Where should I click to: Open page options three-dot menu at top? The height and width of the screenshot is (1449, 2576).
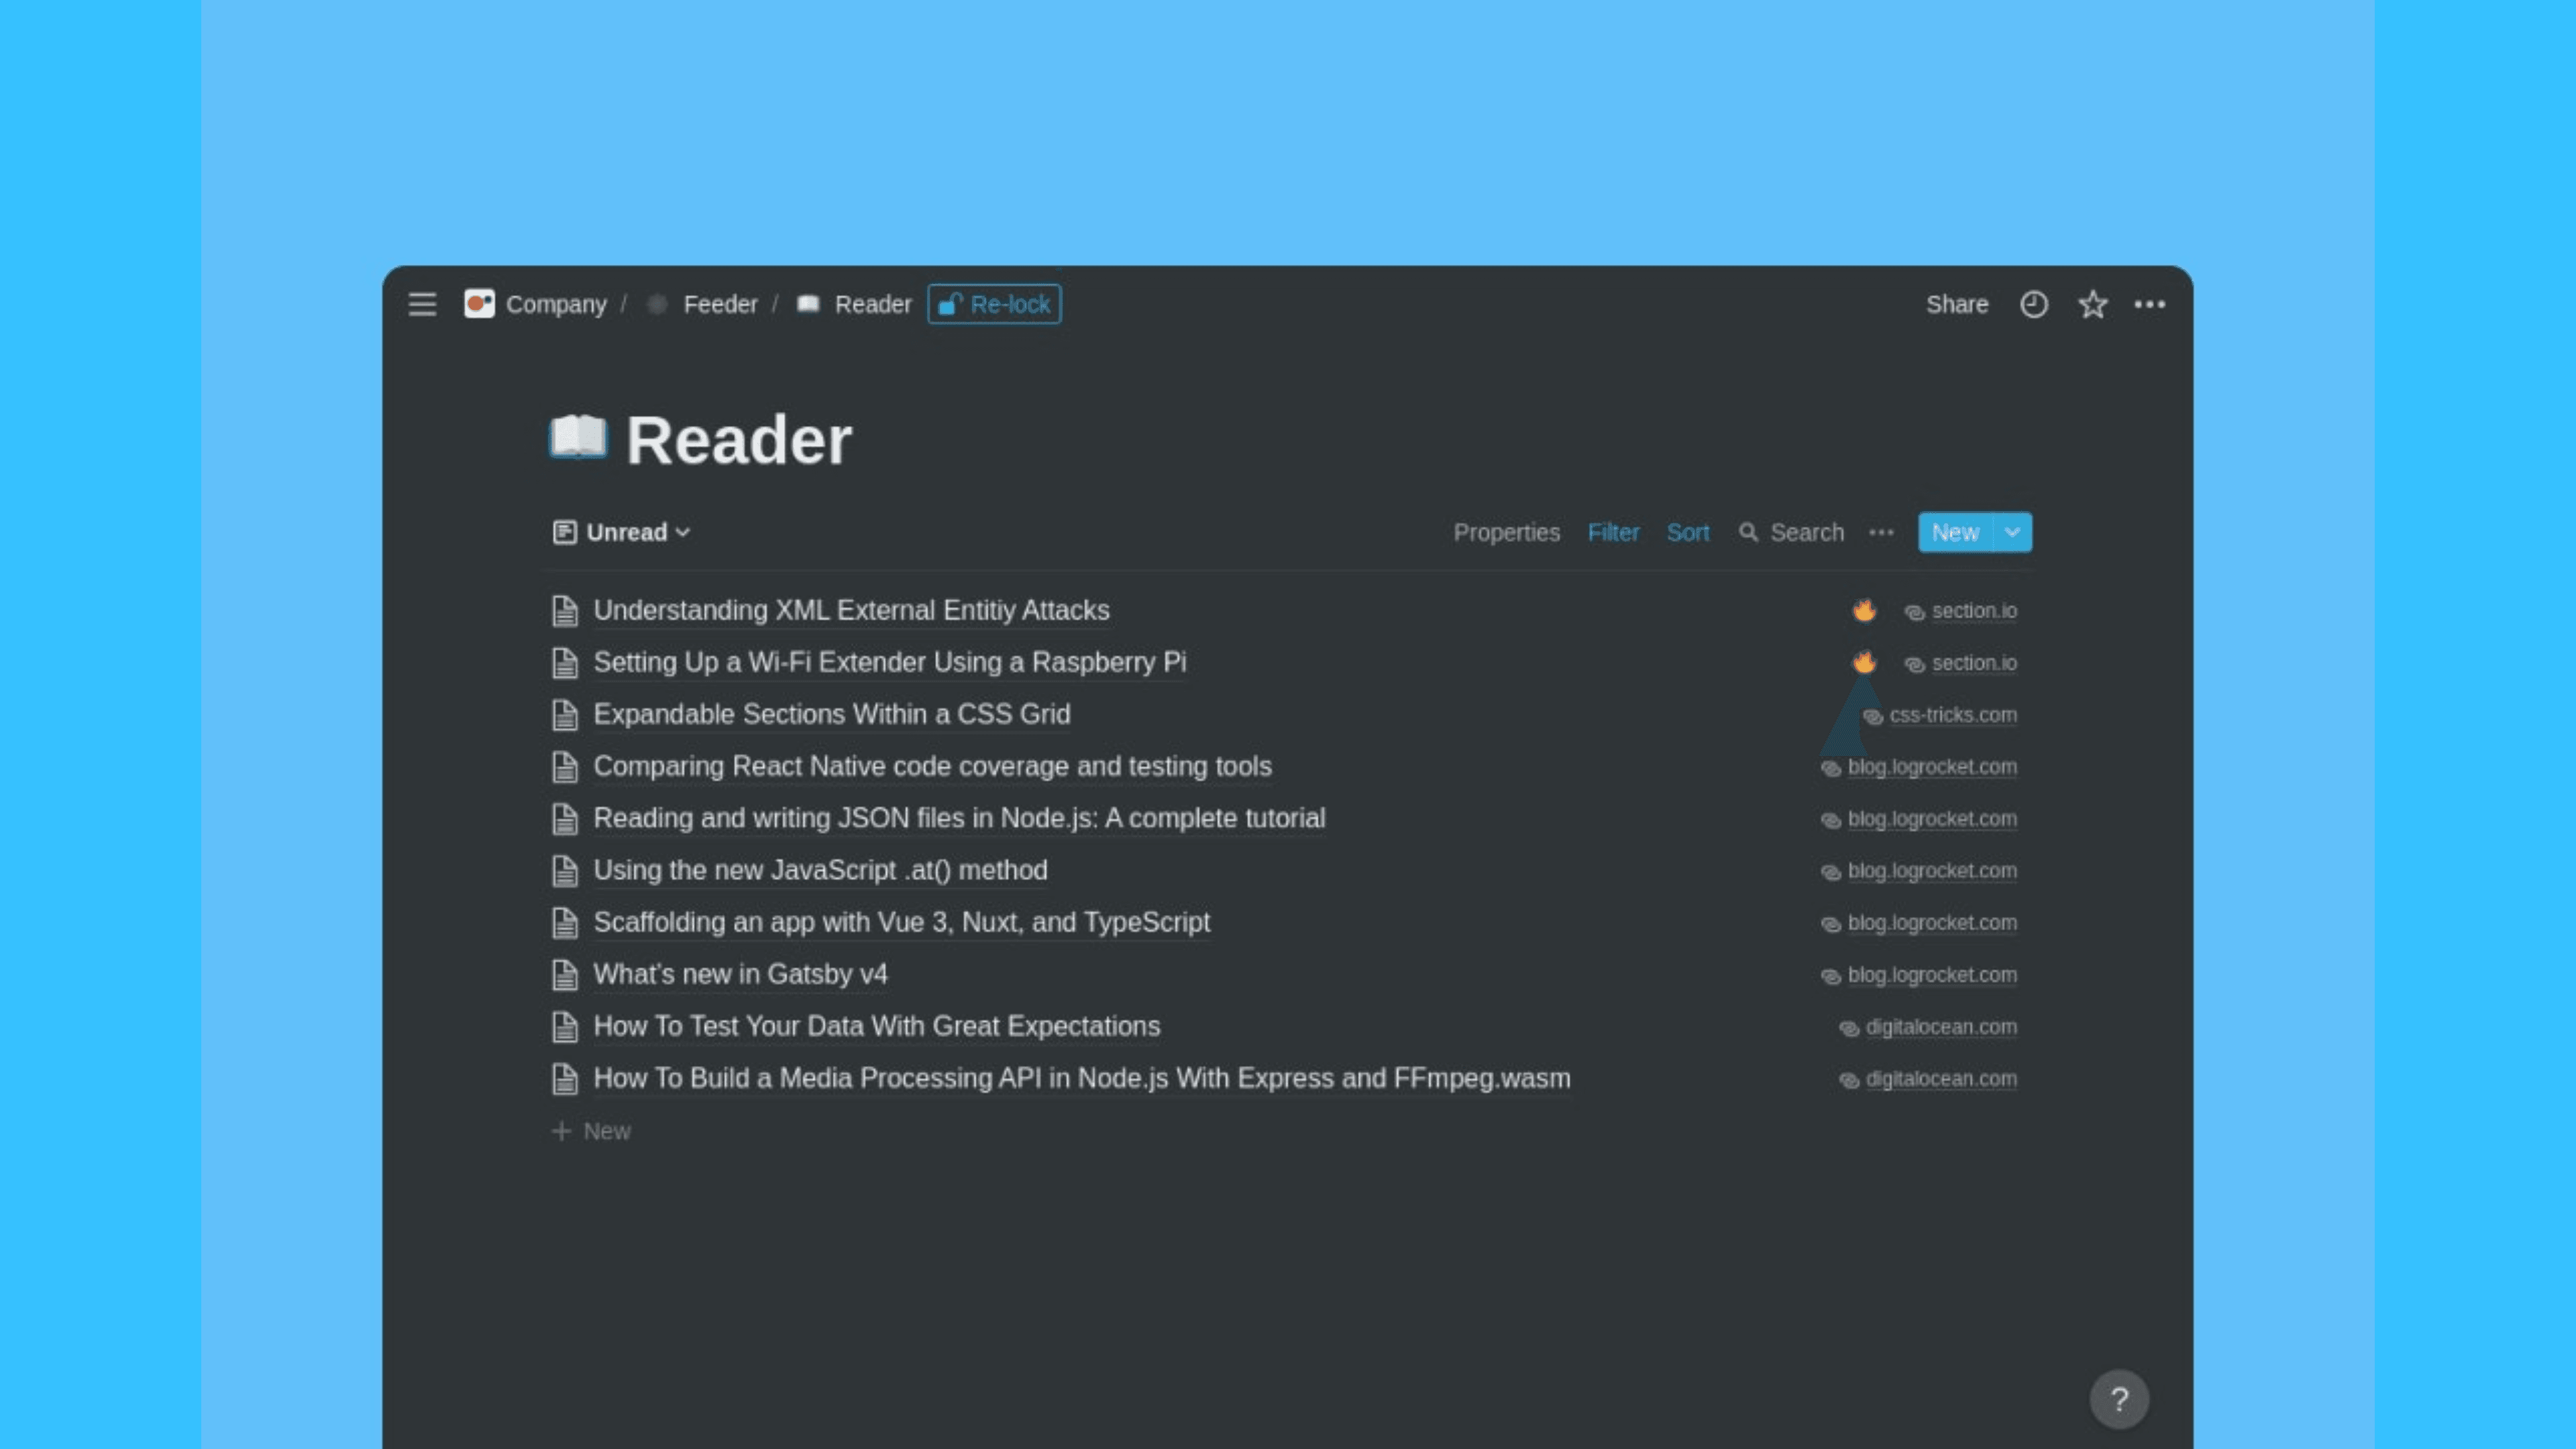coord(2149,304)
